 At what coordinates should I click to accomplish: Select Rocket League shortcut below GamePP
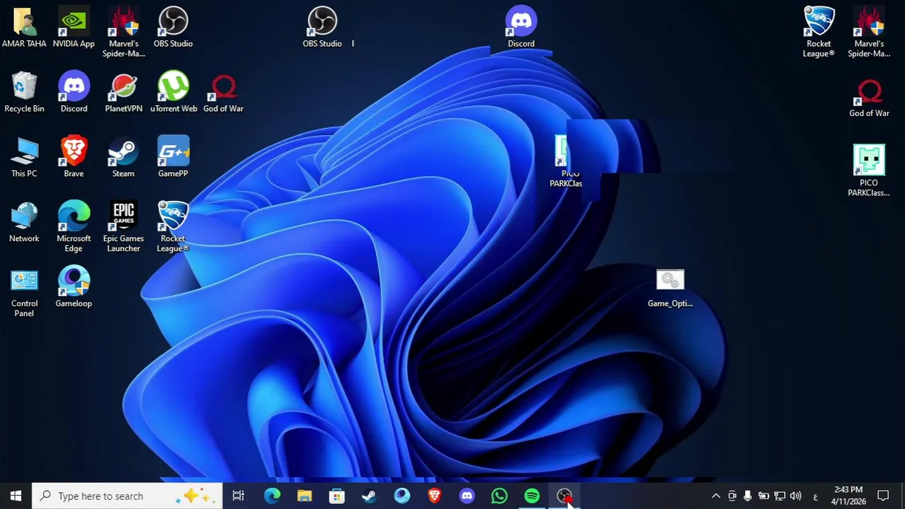173,228
